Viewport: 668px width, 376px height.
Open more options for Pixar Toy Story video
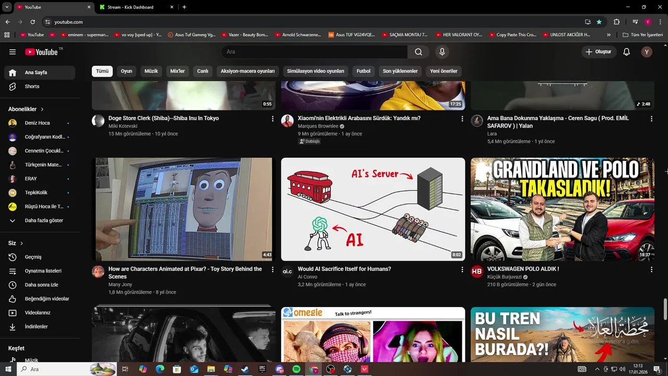(272, 269)
